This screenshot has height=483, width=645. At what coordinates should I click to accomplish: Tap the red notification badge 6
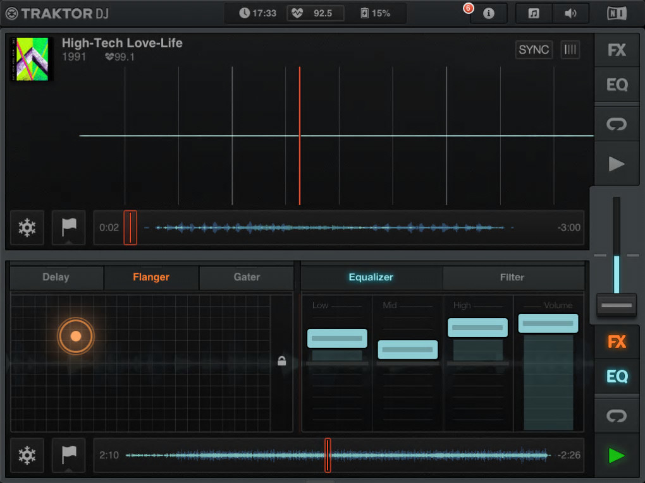tap(468, 8)
